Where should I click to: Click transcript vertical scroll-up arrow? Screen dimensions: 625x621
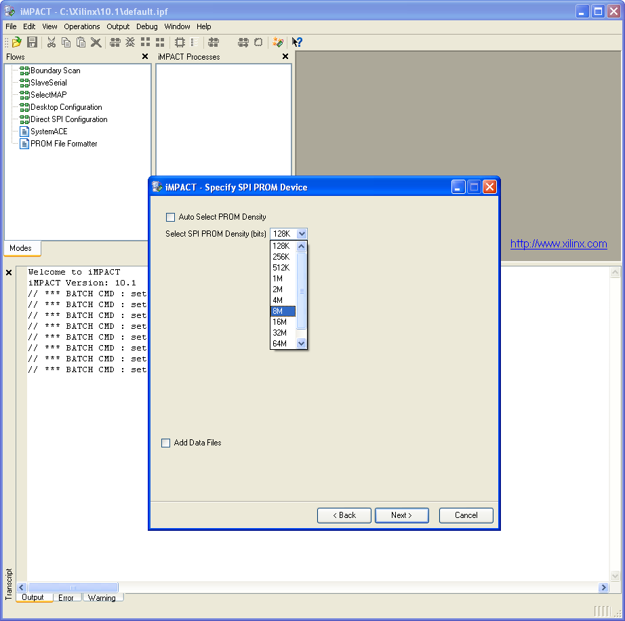(x=615, y=273)
